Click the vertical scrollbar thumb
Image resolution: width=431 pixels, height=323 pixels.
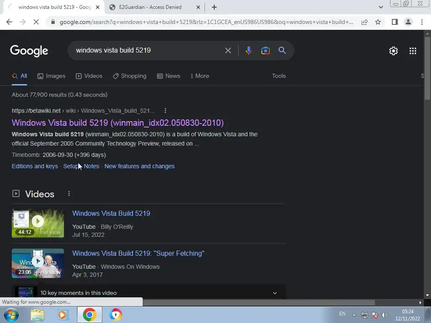(428, 68)
